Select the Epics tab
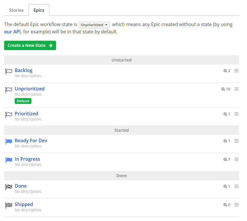The width and height of the screenshot is (247, 221). click(39, 10)
